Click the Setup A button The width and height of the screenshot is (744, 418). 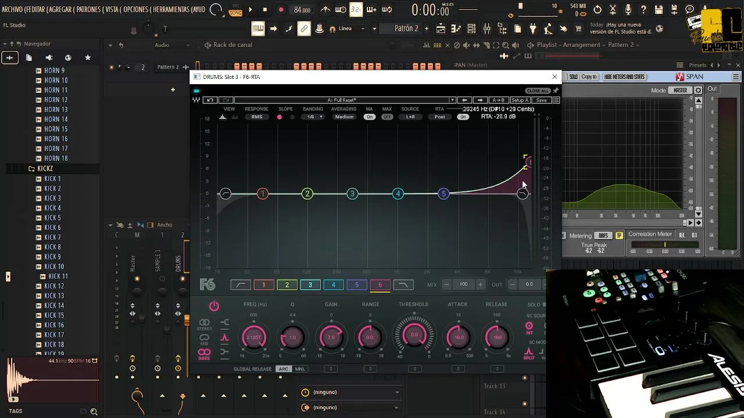click(x=520, y=100)
